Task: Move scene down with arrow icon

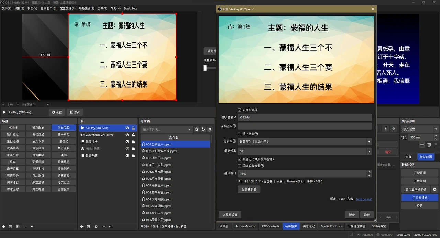Action: click(x=32, y=227)
